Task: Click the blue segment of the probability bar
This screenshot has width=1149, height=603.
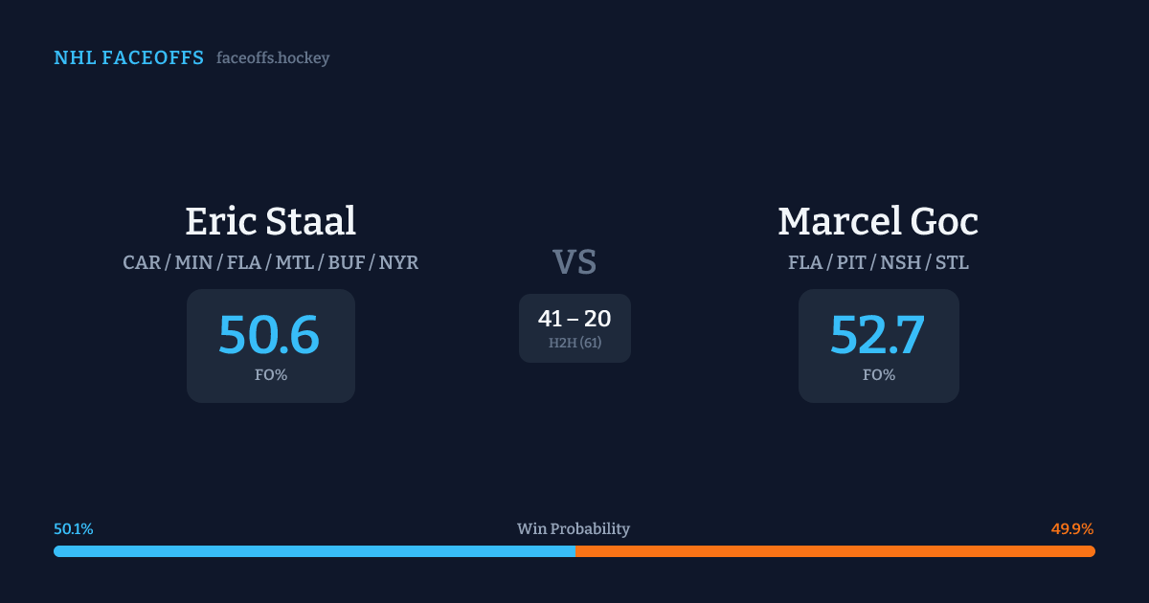Action: click(x=314, y=551)
